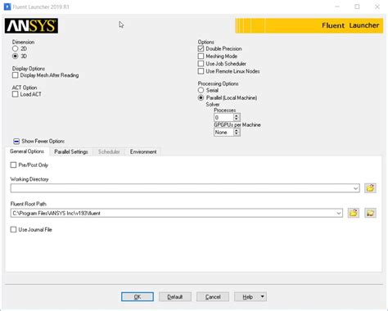388x311 pixels.
Task: Enable Use Remote Linux Nodes
Action: [x=201, y=71]
